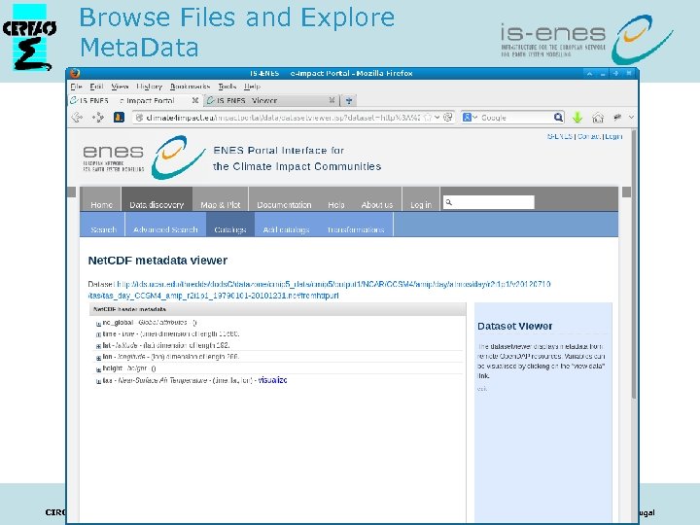Open the Tools menu
The height and width of the screenshot is (525, 700).
[227, 87]
